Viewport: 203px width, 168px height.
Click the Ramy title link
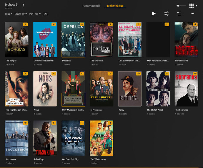pos(121,110)
